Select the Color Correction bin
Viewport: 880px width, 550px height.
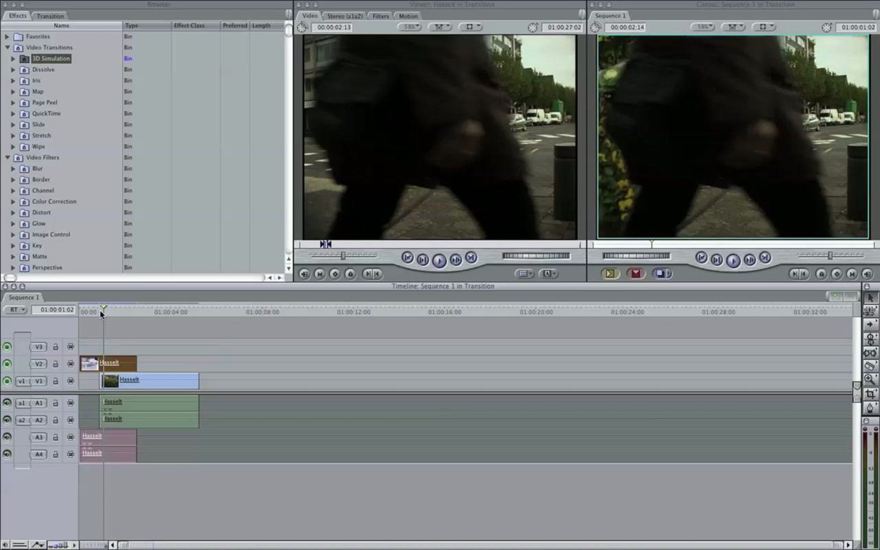[54, 202]
